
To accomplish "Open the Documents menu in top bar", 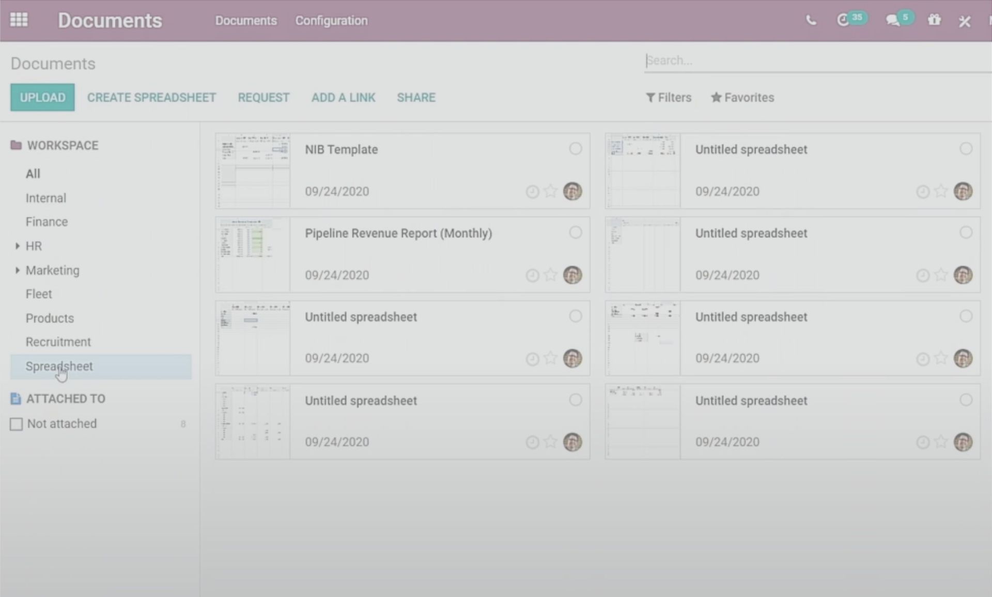I will coord(245,21).
